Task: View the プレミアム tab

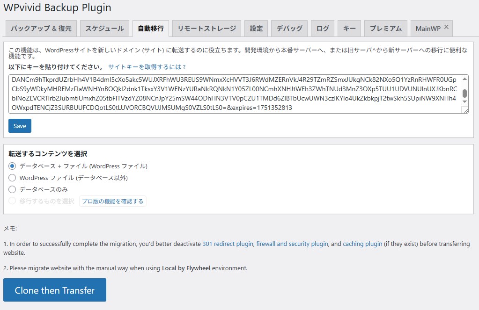Action: coord(386,29)
